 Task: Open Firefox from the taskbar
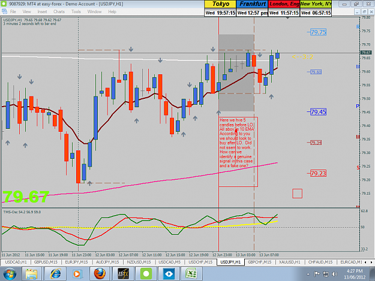coord(100,274)
